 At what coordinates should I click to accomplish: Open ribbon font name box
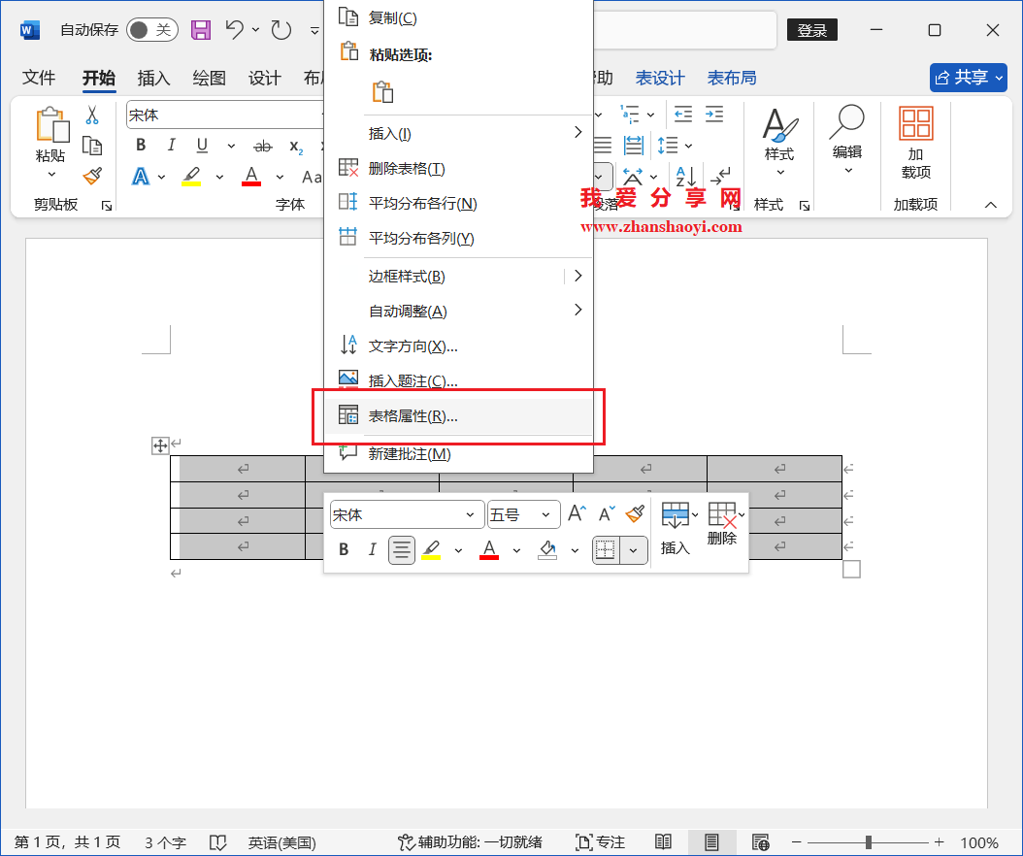(x=225, y=115)
